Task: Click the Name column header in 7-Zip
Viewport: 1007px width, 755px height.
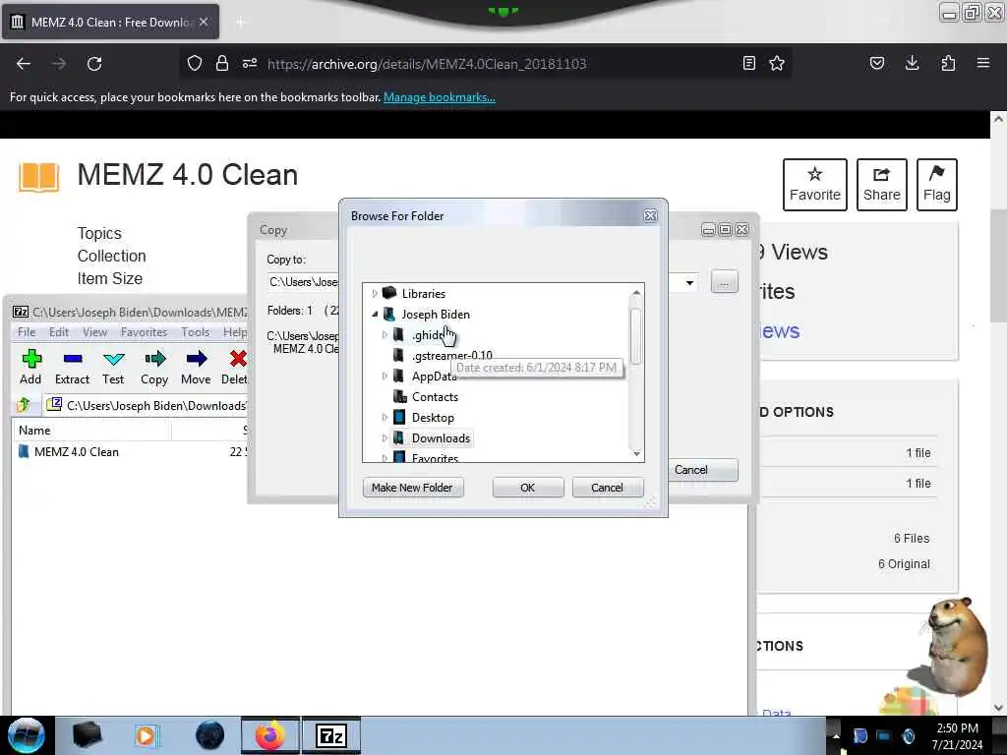Action: click(x=91, y=431)
